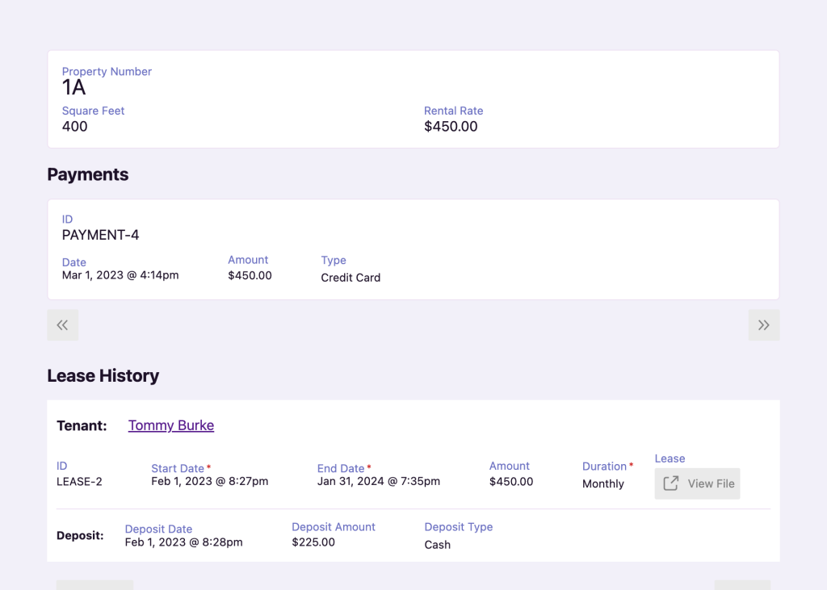Click lease end date Jan 31, 2024 @ 7:35pm
The width and height of the screenshot is (827, 590).
pyautogui.click(x=379, y=481)
